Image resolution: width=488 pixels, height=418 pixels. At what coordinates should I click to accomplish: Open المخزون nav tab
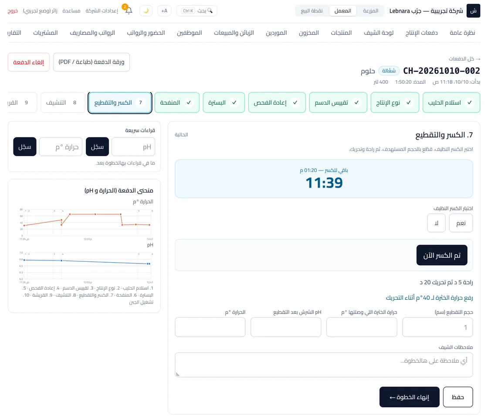pos(309,33)
